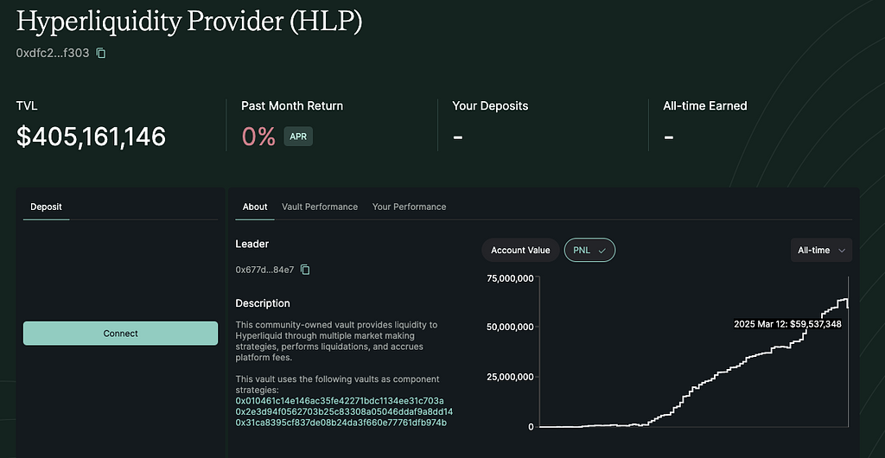Click the 2025 Mar 12 chart tooltip
Viewport: 885px width, 458px height.
tap(787, 324)
